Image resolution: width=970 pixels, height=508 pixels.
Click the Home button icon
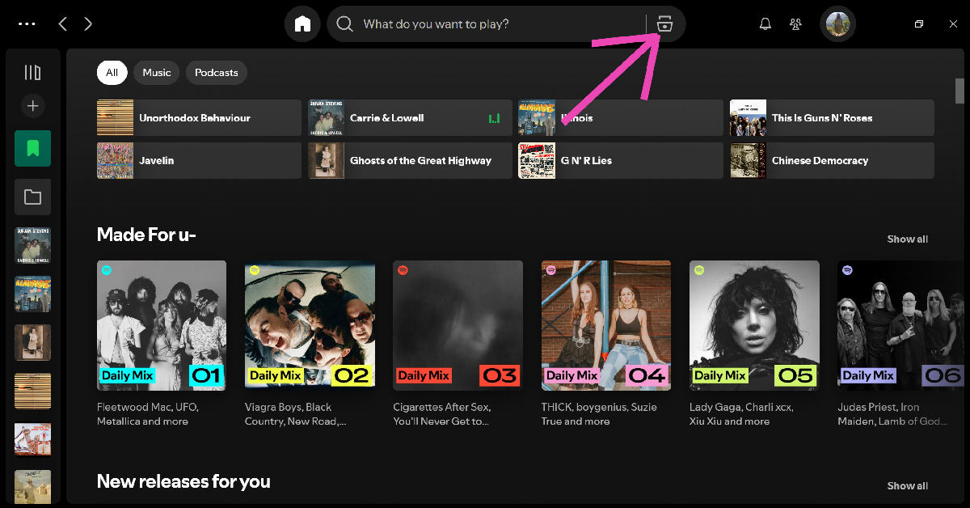pyautogui.click(x=302, y=24)
